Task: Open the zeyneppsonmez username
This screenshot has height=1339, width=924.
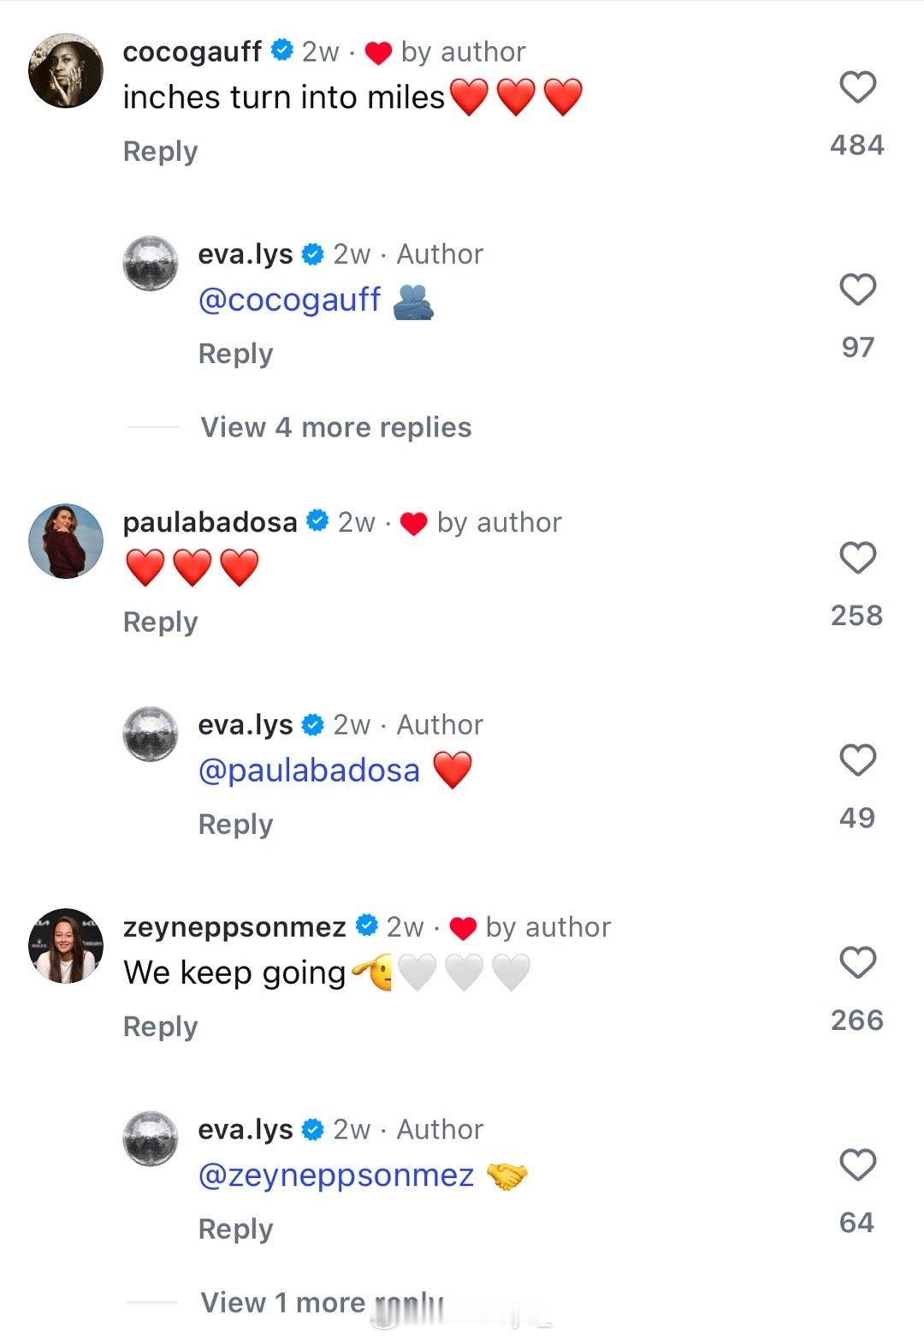Action: 234,926
